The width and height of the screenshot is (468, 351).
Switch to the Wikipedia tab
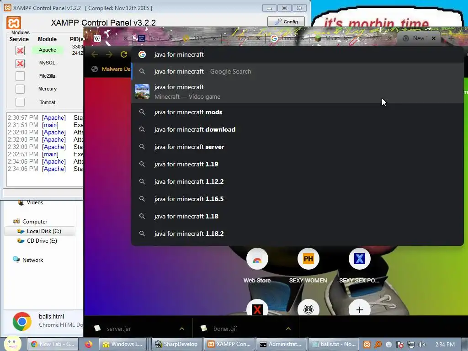[111, 38]
